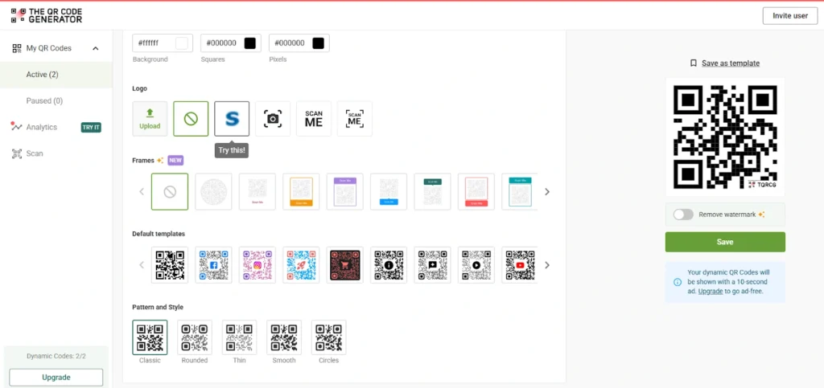The height and width of the screenshot is (388, 824).
Task: Collapse the My QR Codes section
Action: click(x=96, y=48)
